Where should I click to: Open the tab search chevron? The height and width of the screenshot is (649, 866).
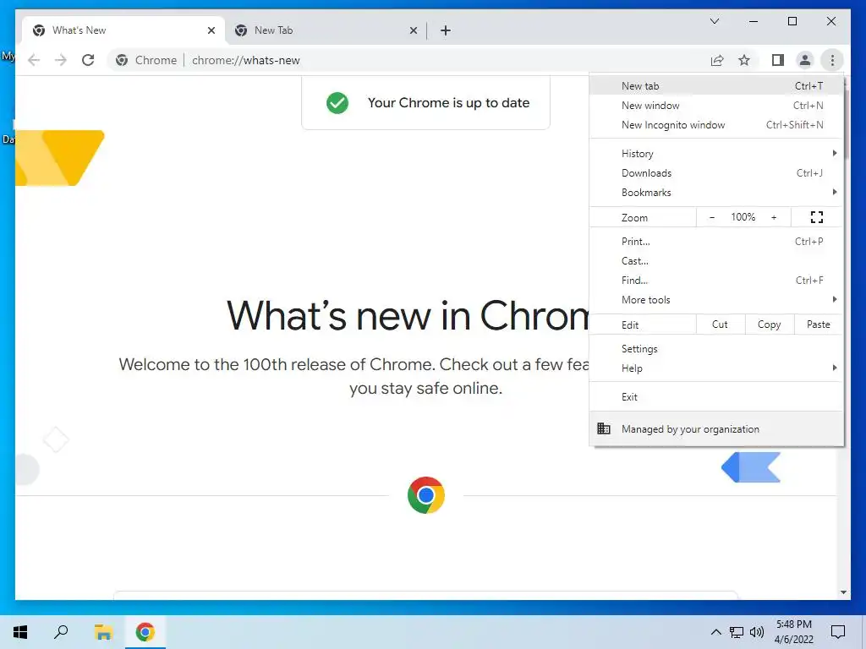click(714, 21)
